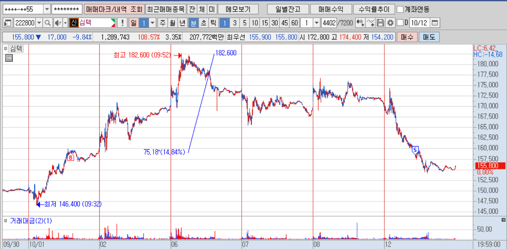Click the exclamation mark info button
Viewport: 507px width, 249px height.
click(x=122, y=23)
